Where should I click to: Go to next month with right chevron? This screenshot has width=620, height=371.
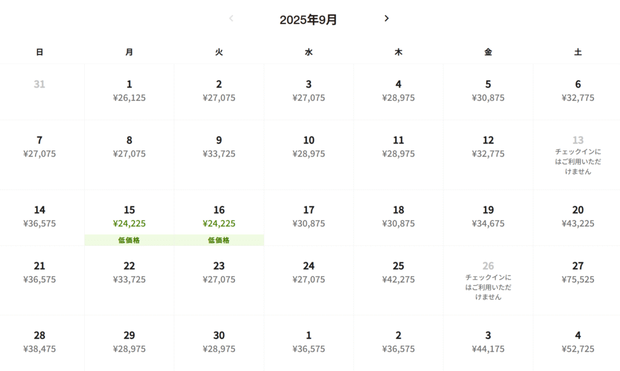387,19
